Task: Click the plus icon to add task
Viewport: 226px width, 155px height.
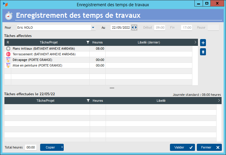Action: pyautogui.click(x=203, y=43)
